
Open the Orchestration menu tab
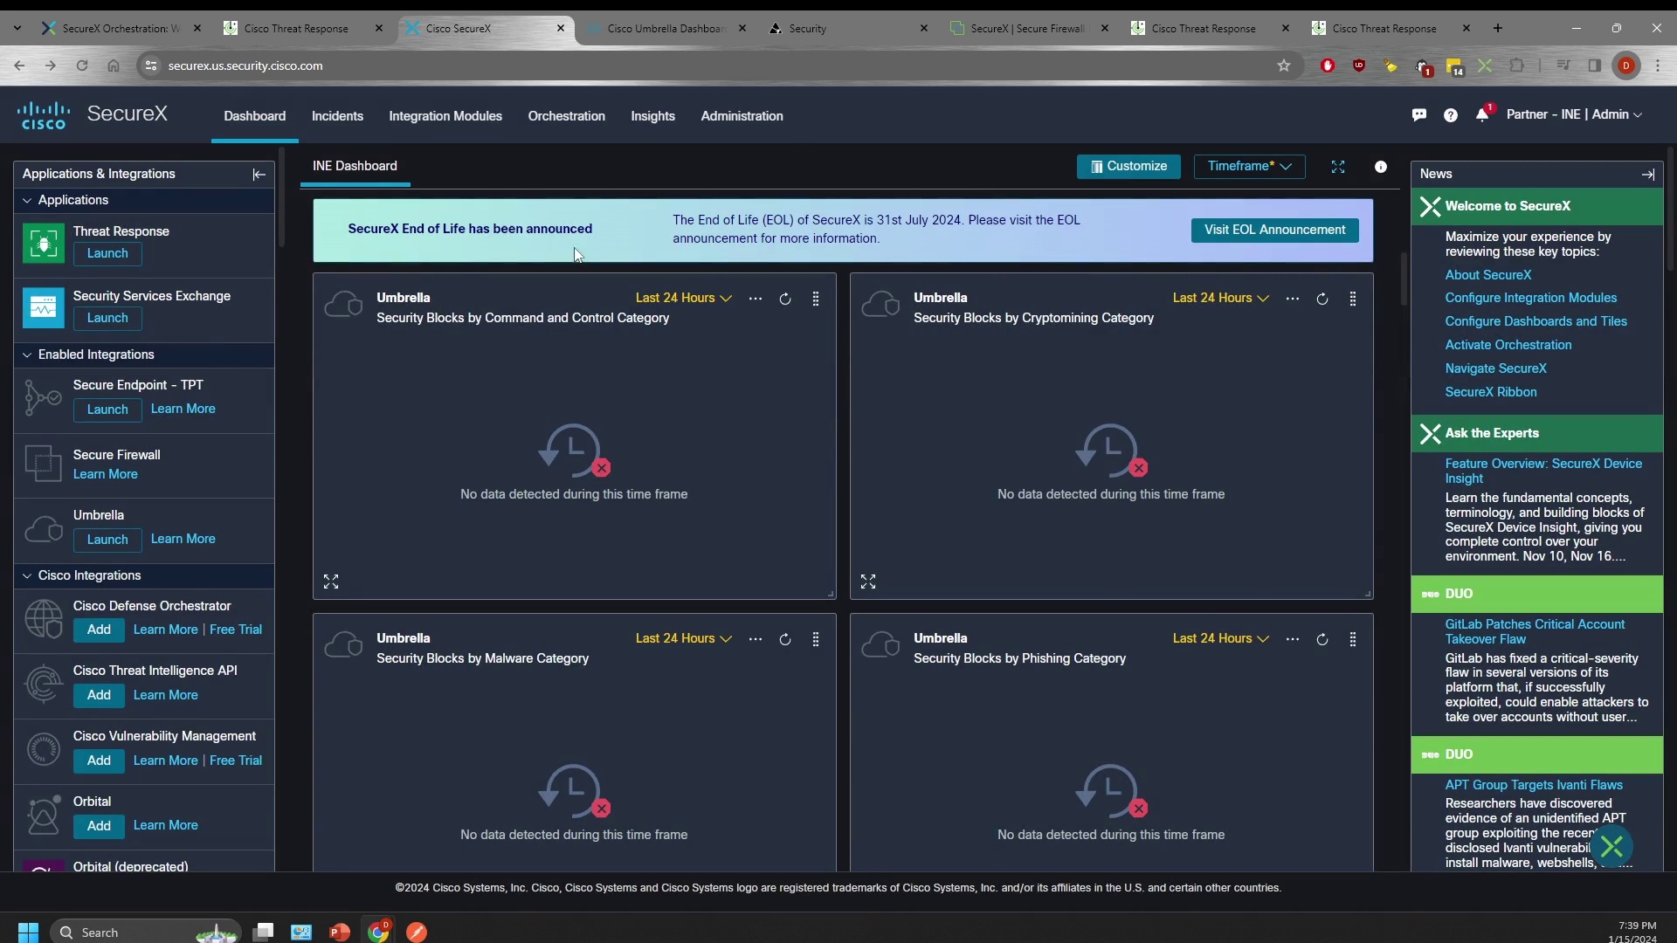(567, 115)
